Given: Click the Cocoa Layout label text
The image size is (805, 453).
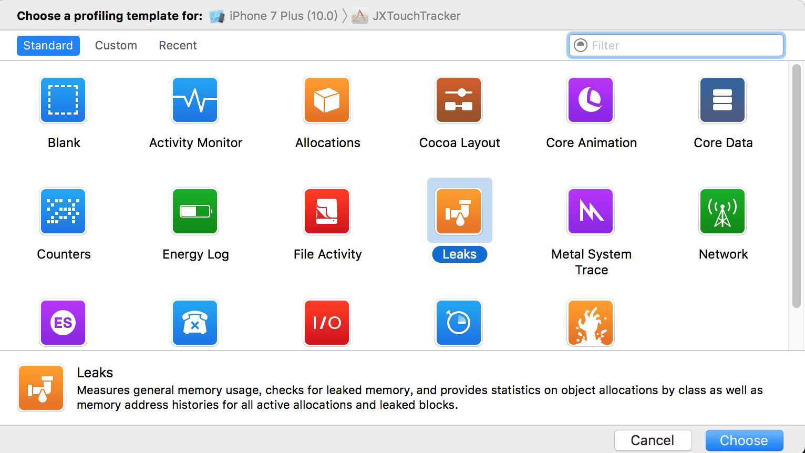Looking at the screenshot, I should coord(460,143).
